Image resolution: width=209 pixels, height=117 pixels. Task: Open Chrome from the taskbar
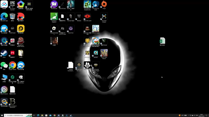point(55,115)
